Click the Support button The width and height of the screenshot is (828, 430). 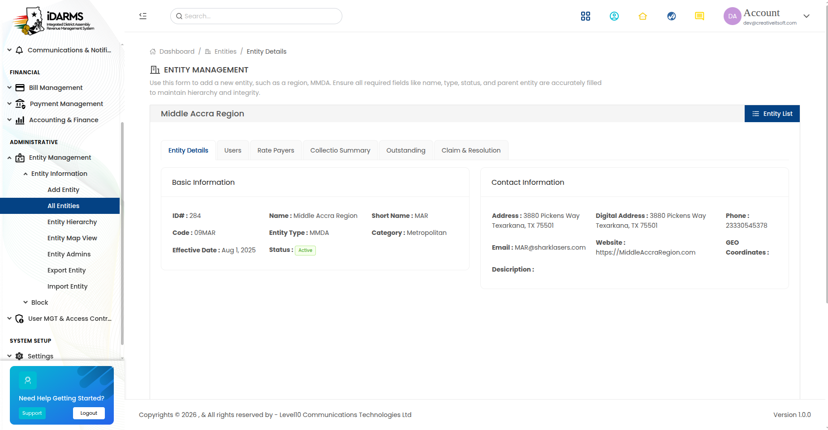click(x=32, y=413)
